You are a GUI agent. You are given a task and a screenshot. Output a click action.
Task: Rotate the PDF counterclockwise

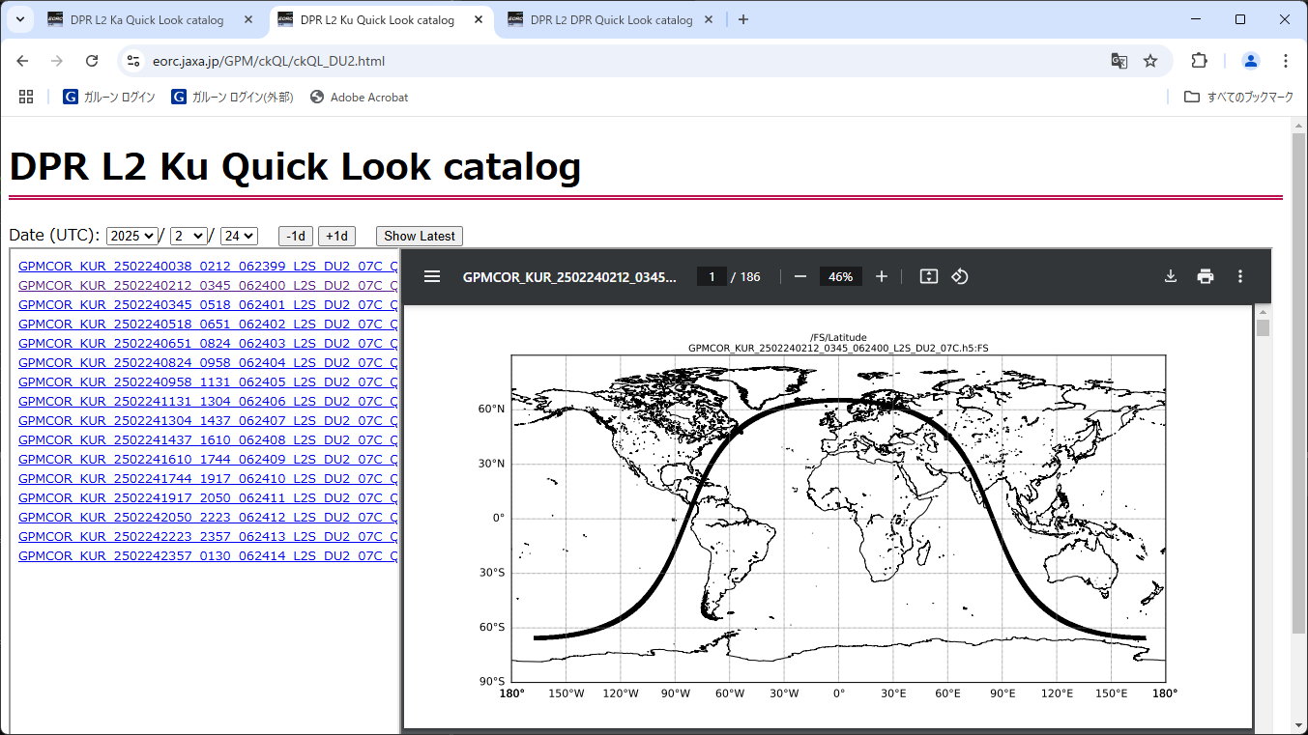960,276
